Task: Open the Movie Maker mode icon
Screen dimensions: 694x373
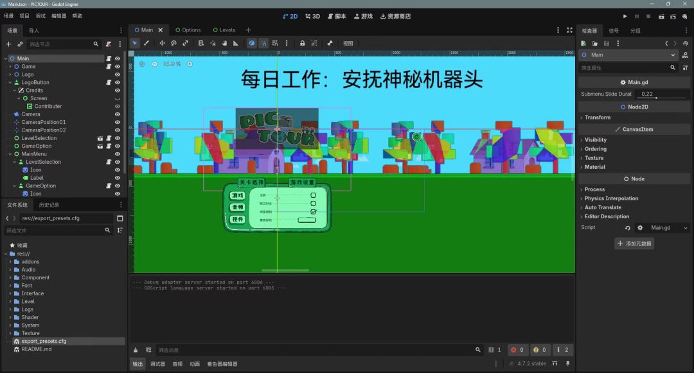Action: (x=685, y=16)
